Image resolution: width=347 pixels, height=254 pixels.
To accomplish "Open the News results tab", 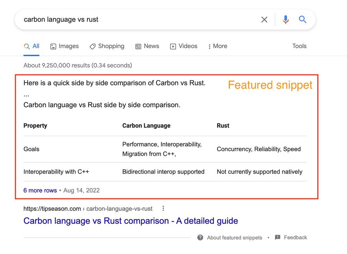I will [x=147, y=46].
